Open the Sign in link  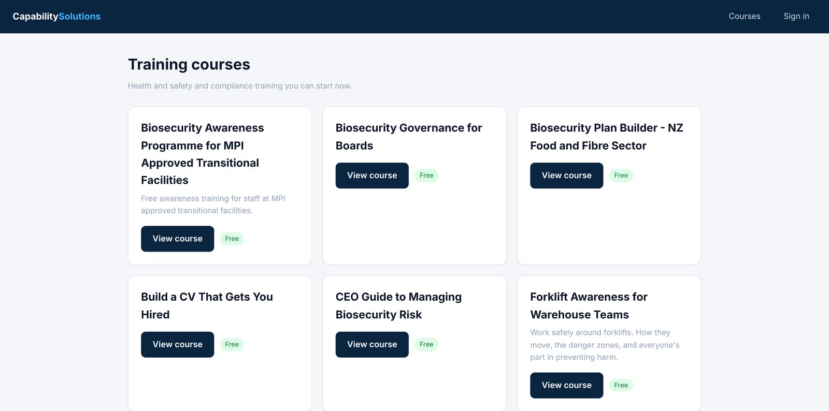point(796,17)
